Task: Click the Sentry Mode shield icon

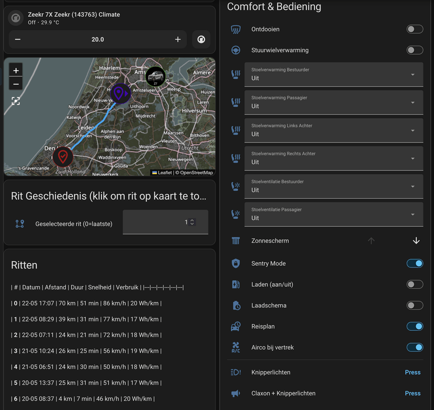Action: 235,264
